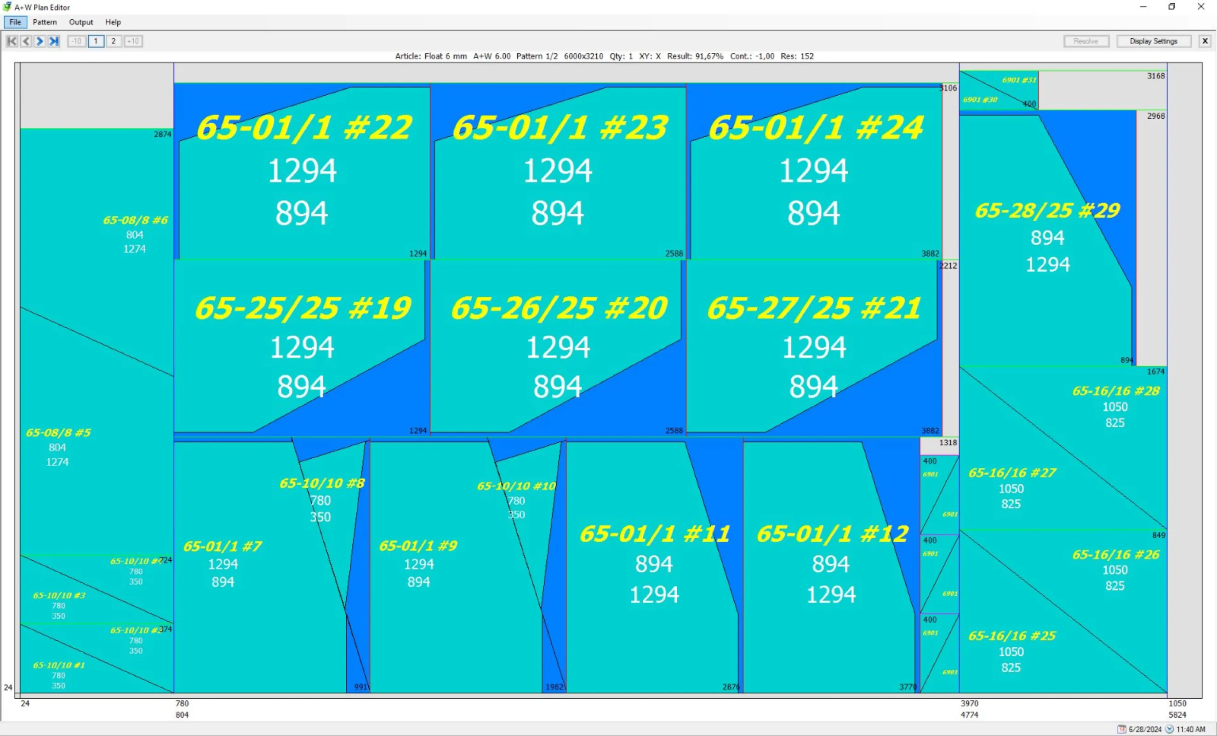Click the calendar icon in status bar
The image size is (1217, 736).
tap(1122, 729)
